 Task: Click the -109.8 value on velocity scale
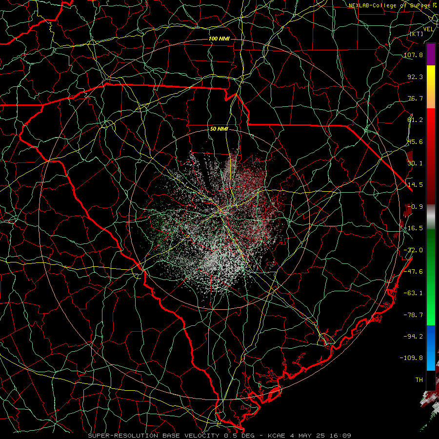tap(412, 358)
